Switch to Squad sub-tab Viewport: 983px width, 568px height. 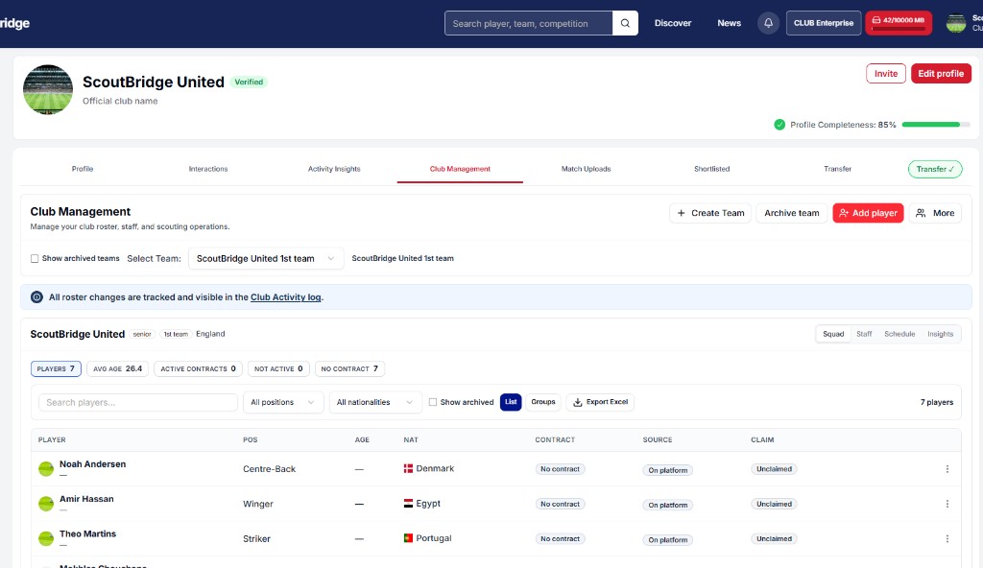click(833, 334)
